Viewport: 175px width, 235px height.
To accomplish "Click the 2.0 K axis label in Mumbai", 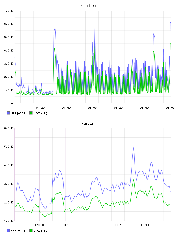I will (9, 202).
